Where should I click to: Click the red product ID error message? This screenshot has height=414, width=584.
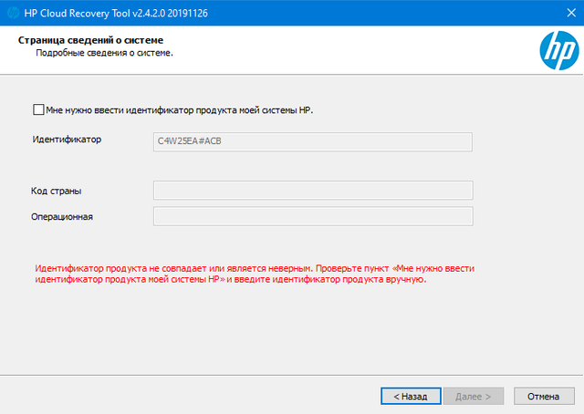coord(255,274)
